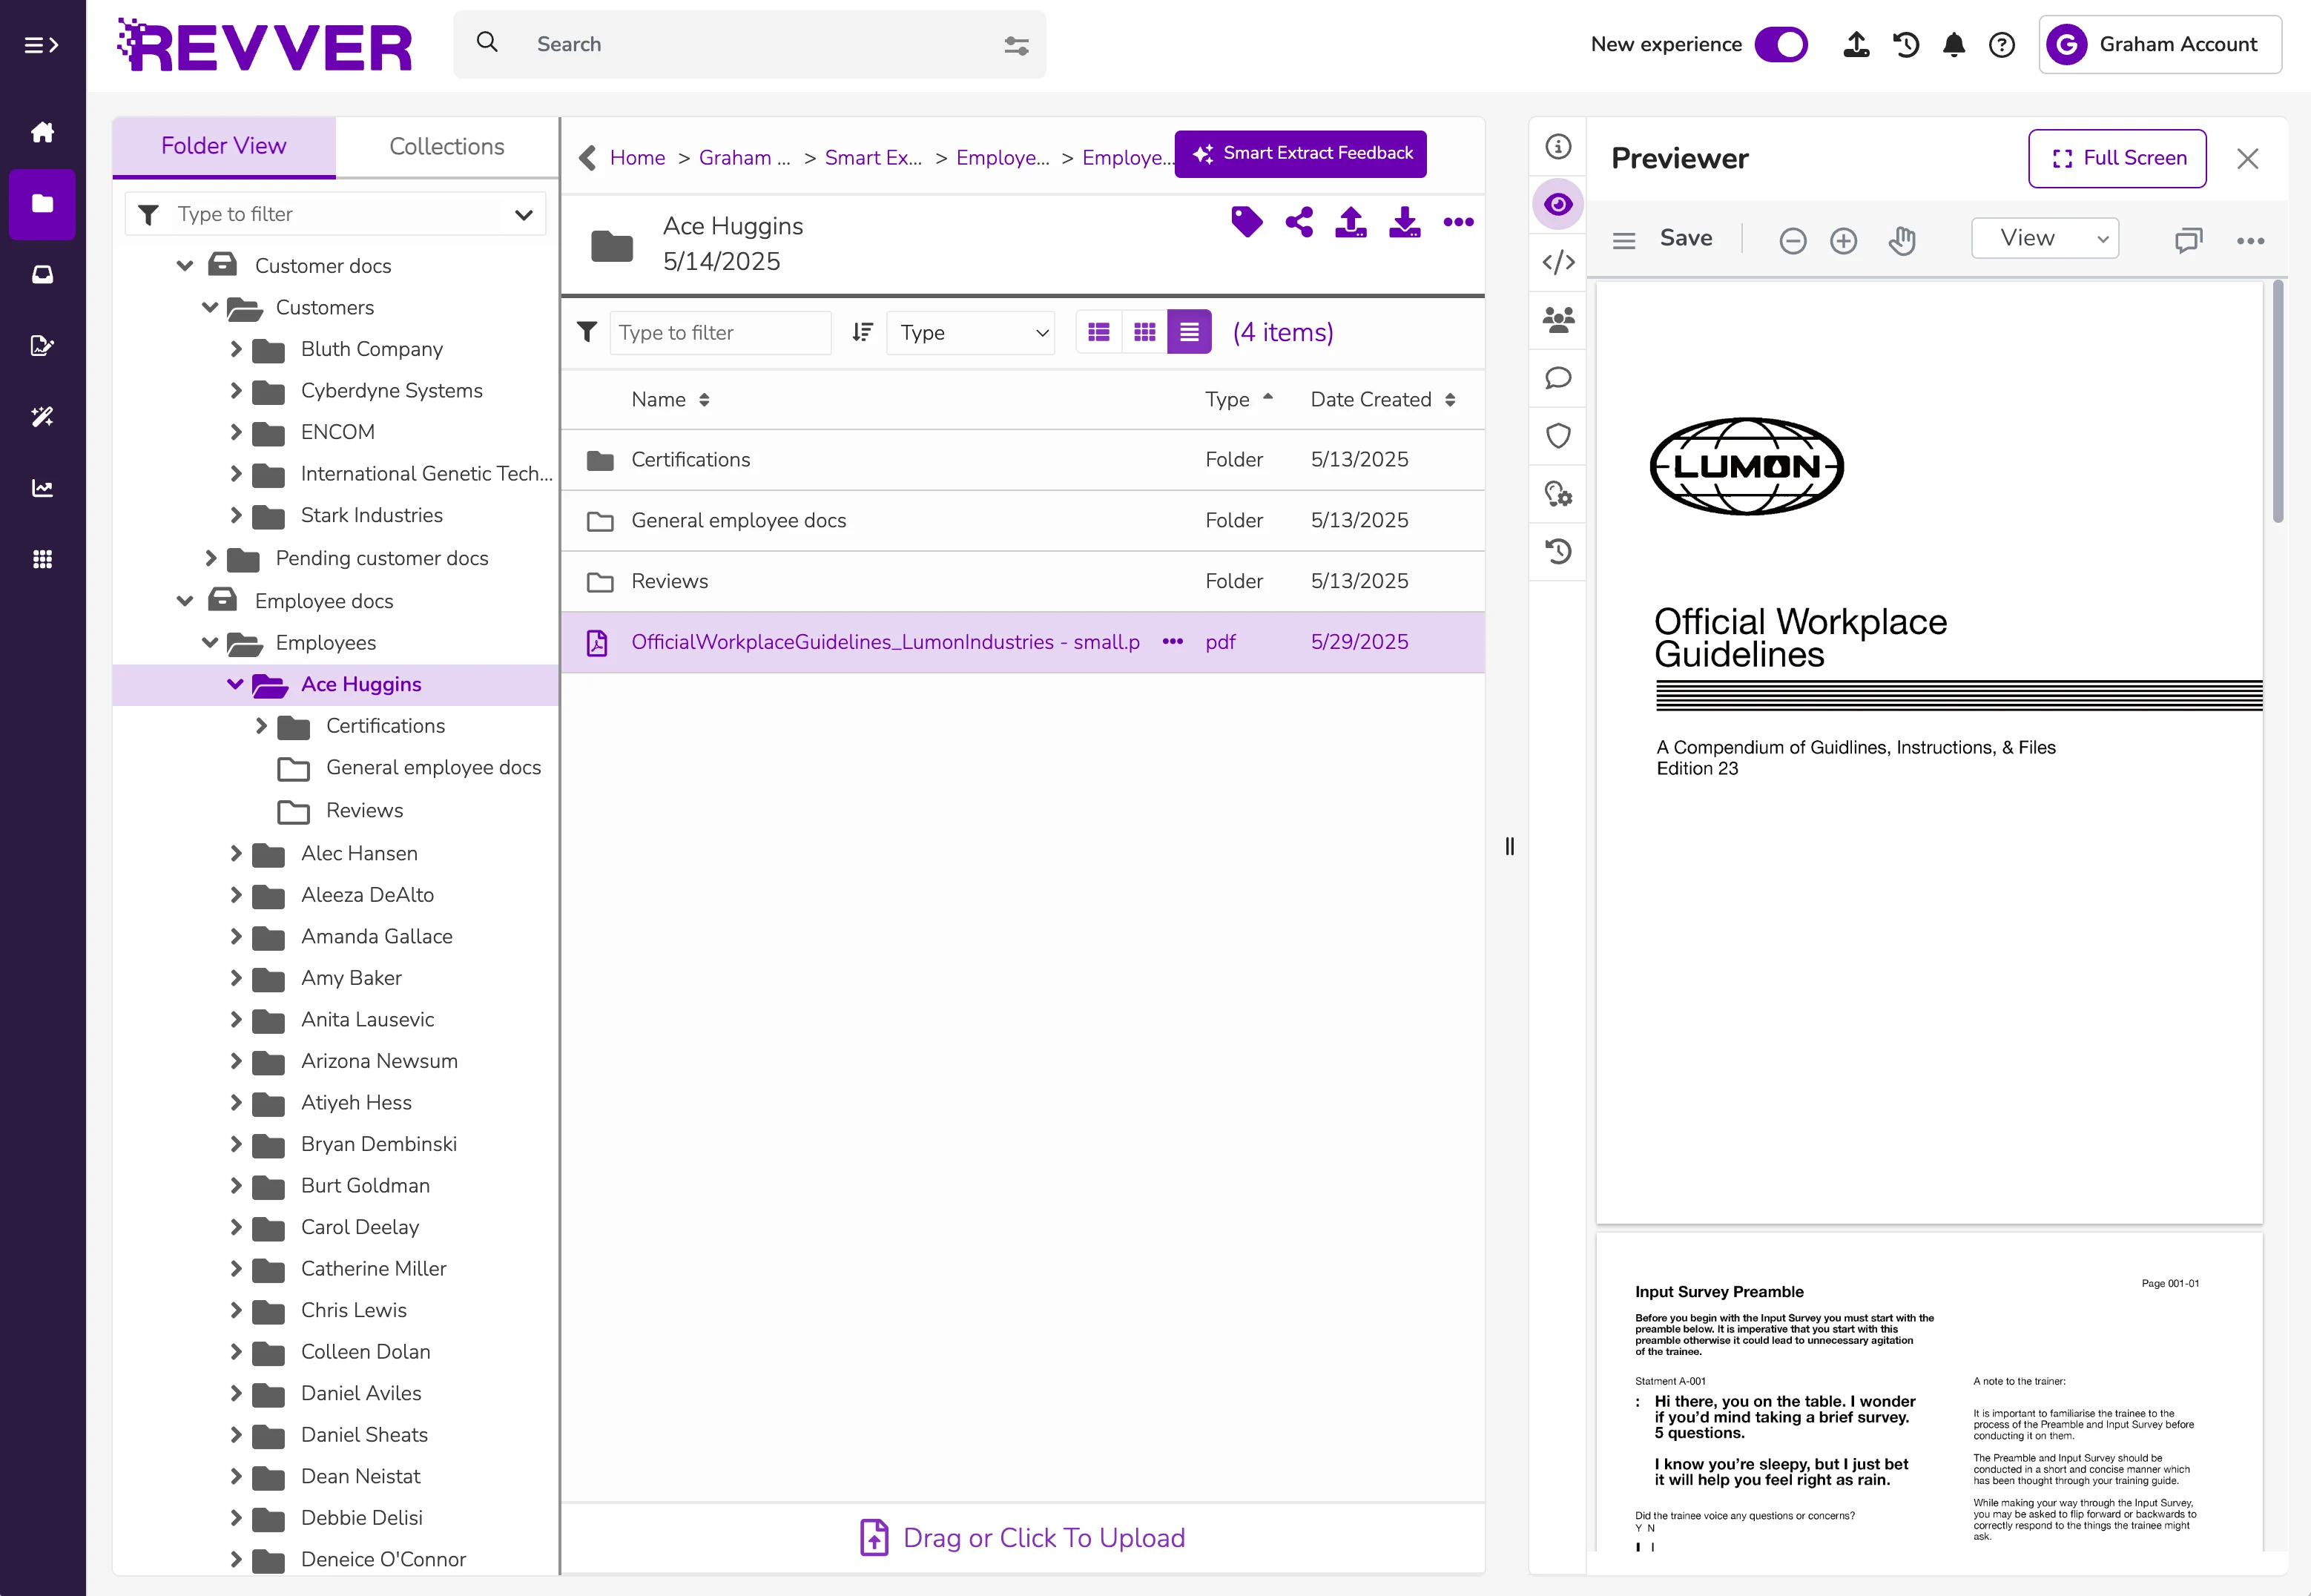The width and height of the screenshot is (2311, 1596).
Task: Toggle the previewer eye icon
Action: 1558,205
